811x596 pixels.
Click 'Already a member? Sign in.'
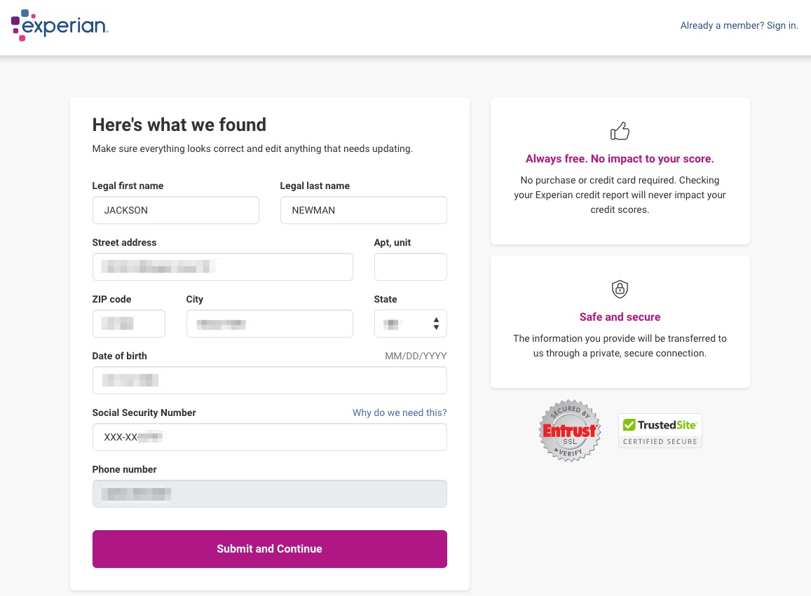click(739, 25)
